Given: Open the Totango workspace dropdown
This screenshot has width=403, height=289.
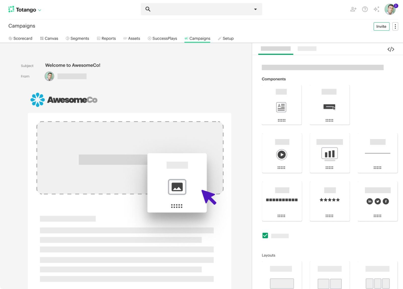Looking at the screenshot, I should 39,10.
